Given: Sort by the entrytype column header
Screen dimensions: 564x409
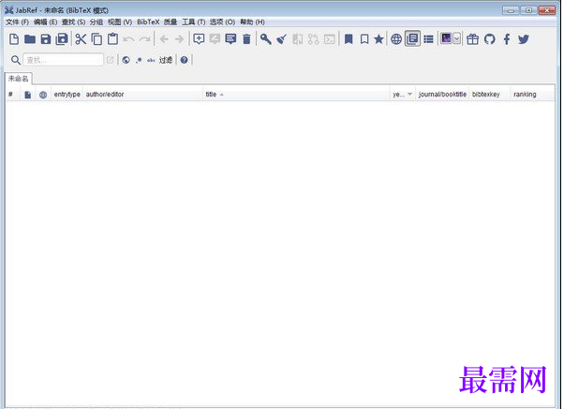Looking at the screenshot, I should [x=67, y=95].
